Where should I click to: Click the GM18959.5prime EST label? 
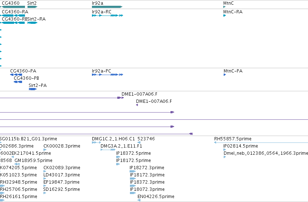point(33,160)
